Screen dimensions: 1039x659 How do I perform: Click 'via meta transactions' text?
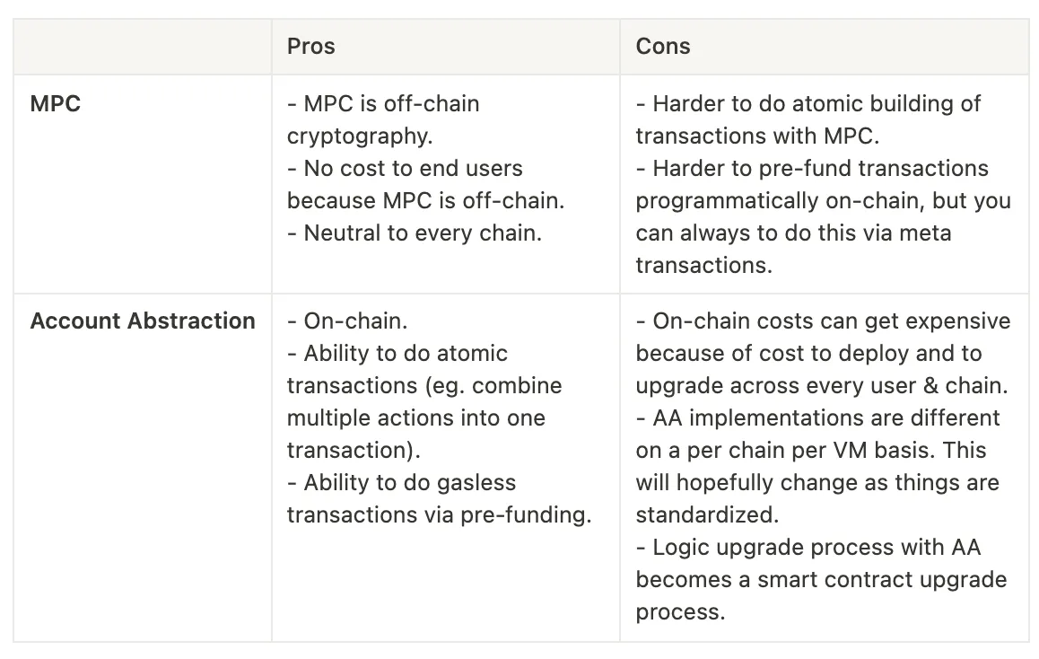(x=793, y=250)
